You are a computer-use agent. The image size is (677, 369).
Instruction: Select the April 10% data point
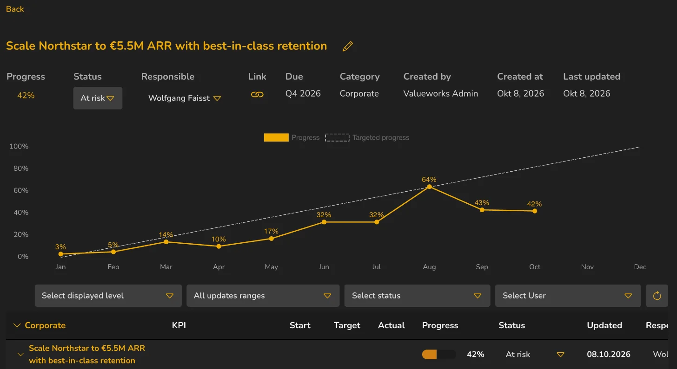[x=219, y=246]
